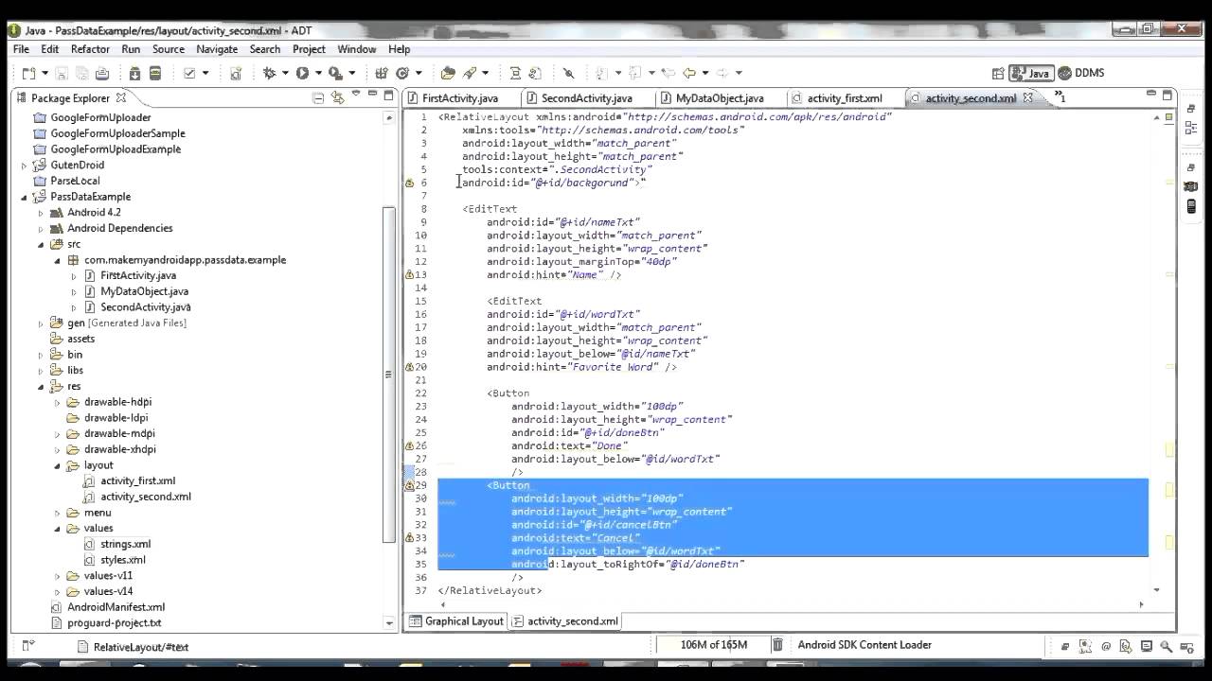Image resolution: width=1212 pixels, height=681 pixels.
Task: Select MyDataObject.java in Package Explorer
Action: (x=144, y=291)
